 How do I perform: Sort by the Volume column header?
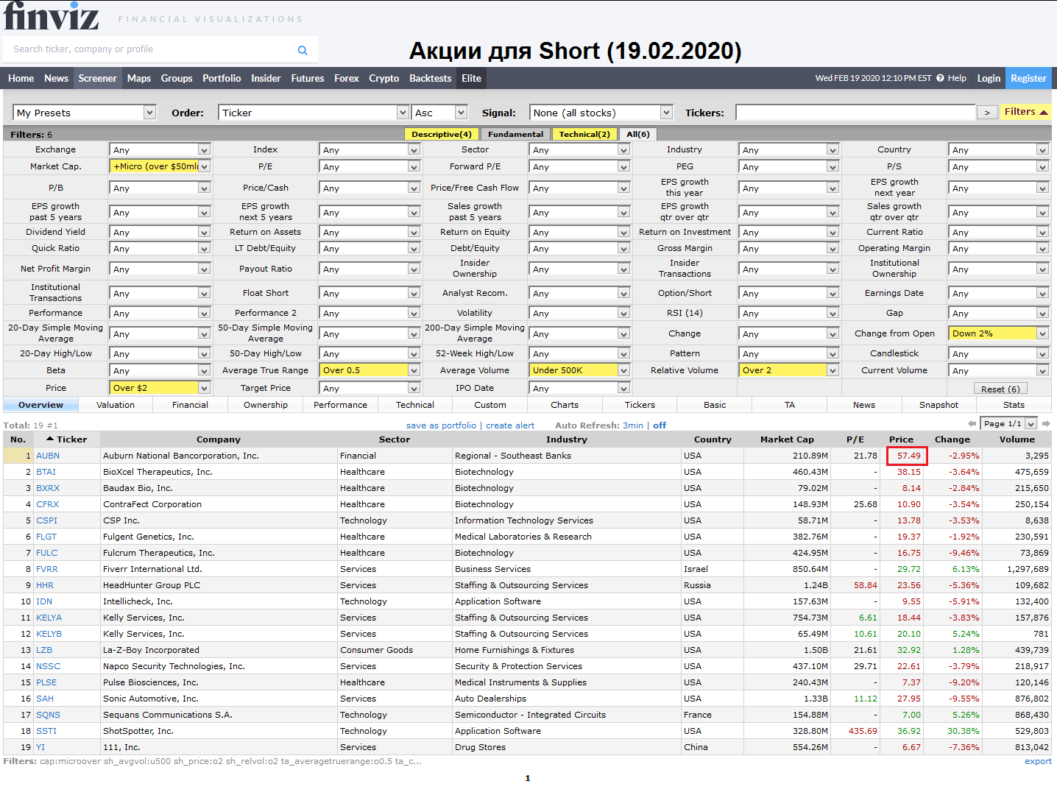coord(1017,439)
